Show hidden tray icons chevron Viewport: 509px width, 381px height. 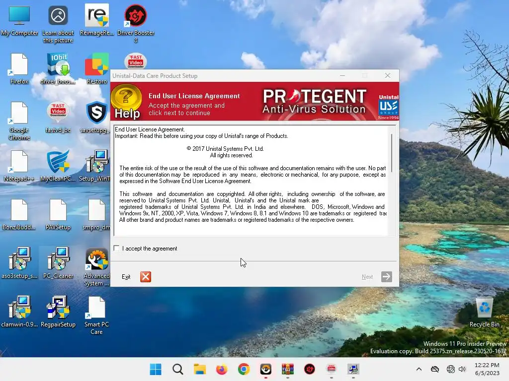point(419,369)
